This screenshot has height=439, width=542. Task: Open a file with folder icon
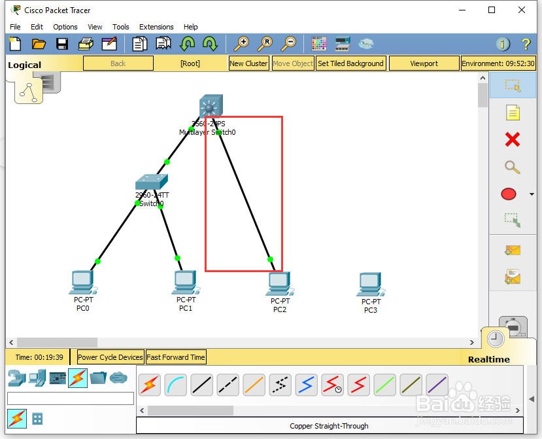pyautogui.click(x=39, y=44)
